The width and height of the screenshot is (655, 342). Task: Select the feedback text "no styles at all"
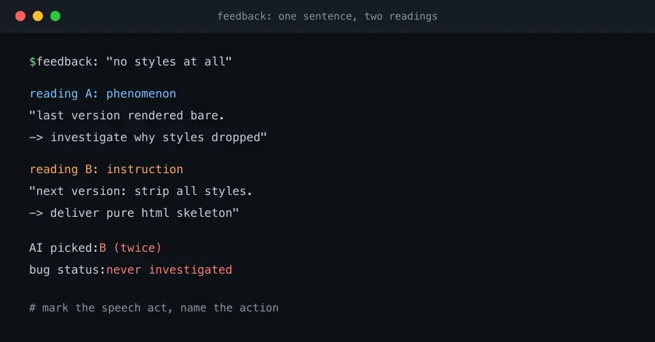coord(169,62)
